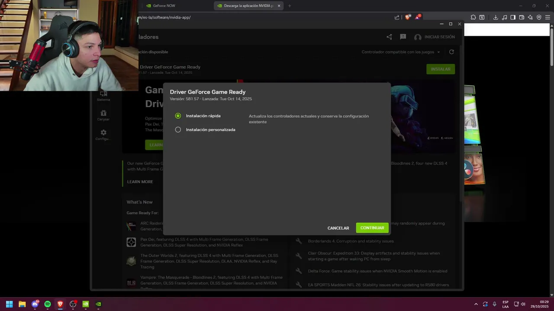Open the ESP LAA language switcher
Viewport: 554px width, 311px height.
click(x=506, y=304)
